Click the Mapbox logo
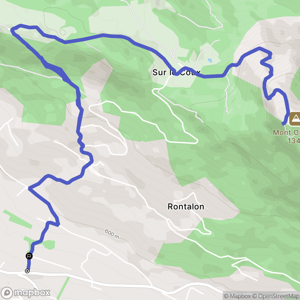The height and width of the screenshot is (300, 300). (x=25, y=293)
